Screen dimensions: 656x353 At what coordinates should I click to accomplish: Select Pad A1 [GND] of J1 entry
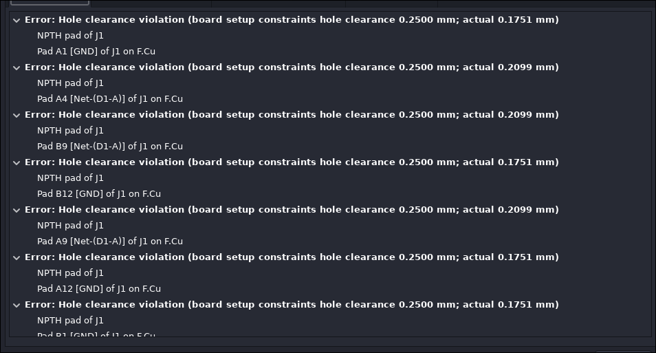tap(96, 51)
